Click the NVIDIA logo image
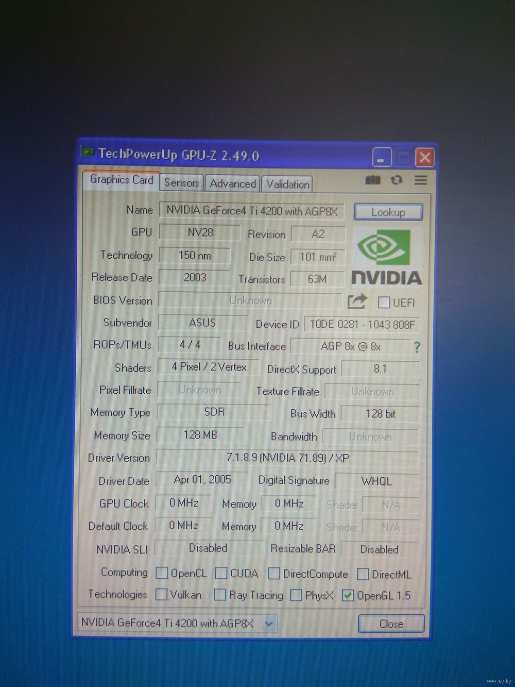Screen dimensions: 515x687 coord(386,257)
